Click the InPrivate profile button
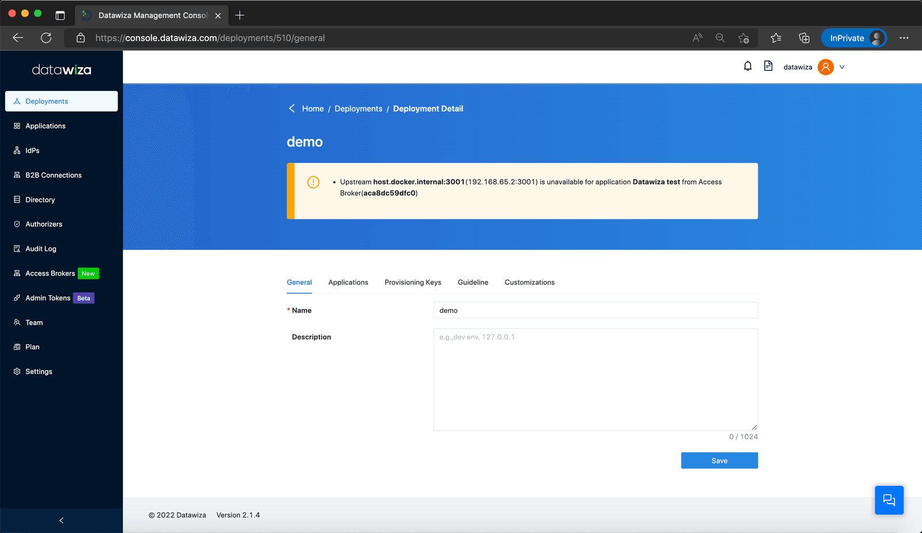 coord(854,38)
